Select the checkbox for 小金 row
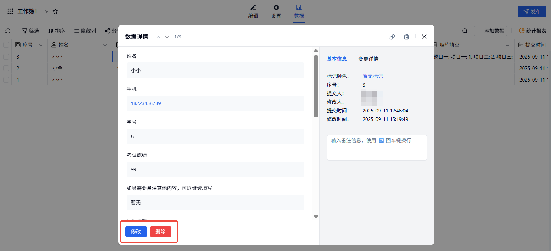551x251 pixels. tap(6, 68)
